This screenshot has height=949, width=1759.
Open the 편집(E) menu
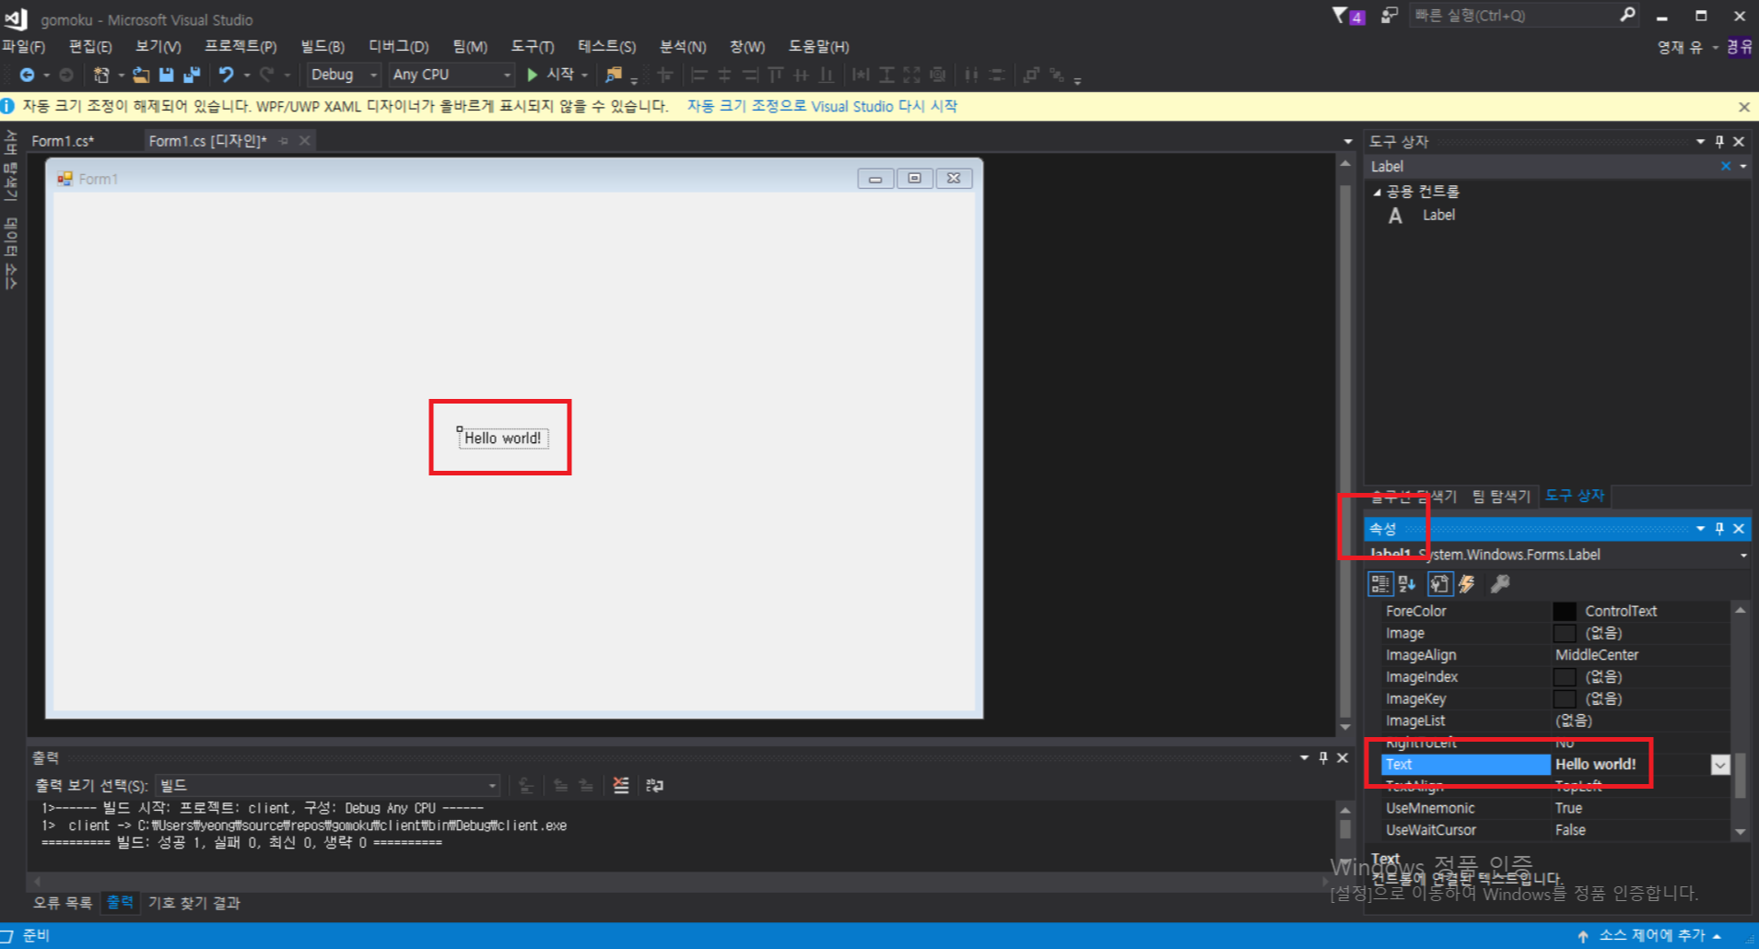tap(90, 46)
